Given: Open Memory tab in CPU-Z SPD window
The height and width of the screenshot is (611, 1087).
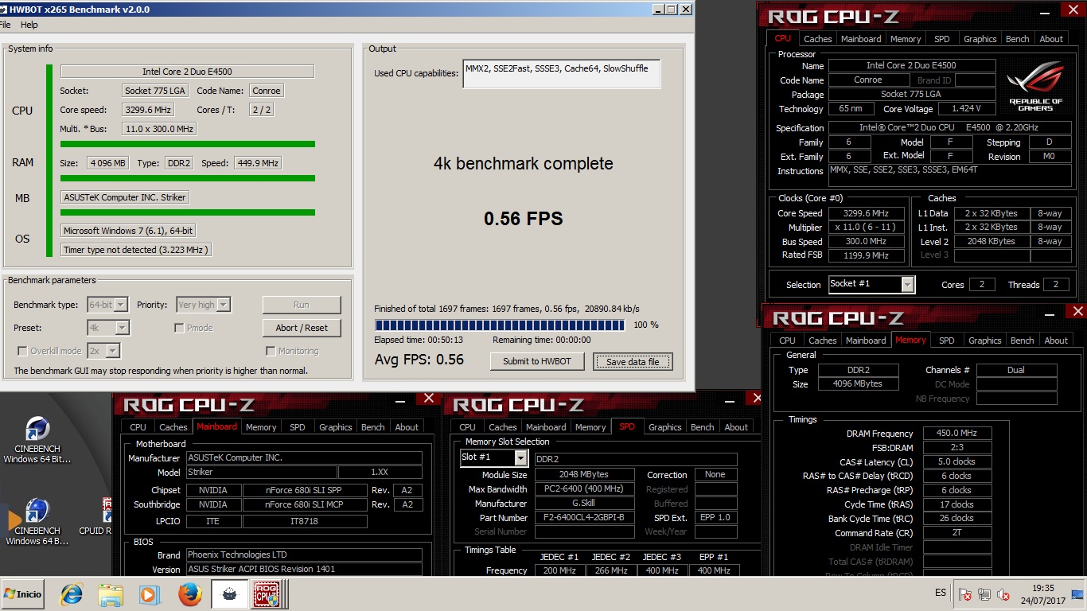Looking at the screenshot, I should pos(590,427).
